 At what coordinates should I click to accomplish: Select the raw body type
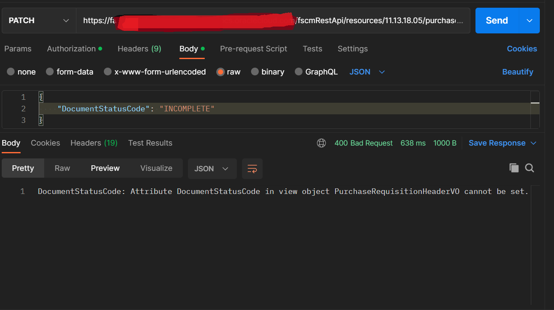click(x=228, y=72)
